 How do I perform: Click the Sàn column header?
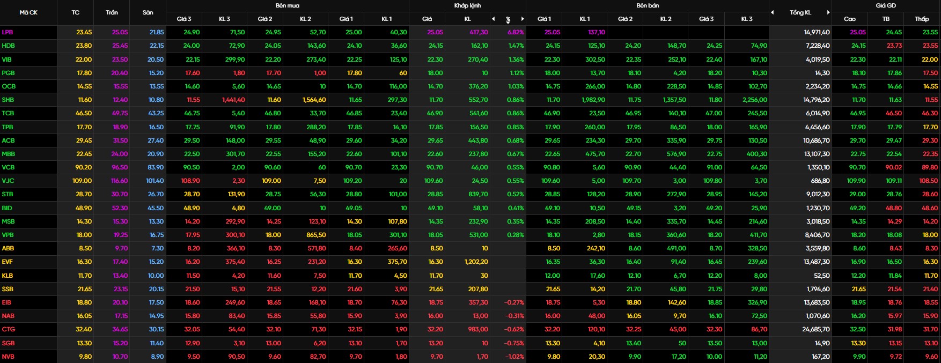[x=148, y=12]
